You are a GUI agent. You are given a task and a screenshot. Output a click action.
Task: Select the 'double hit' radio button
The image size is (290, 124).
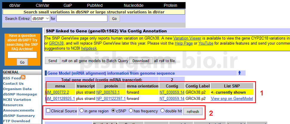click(x=162, y=111)
